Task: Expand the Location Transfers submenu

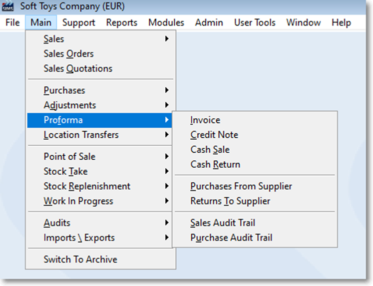Action: pos(99,135)
